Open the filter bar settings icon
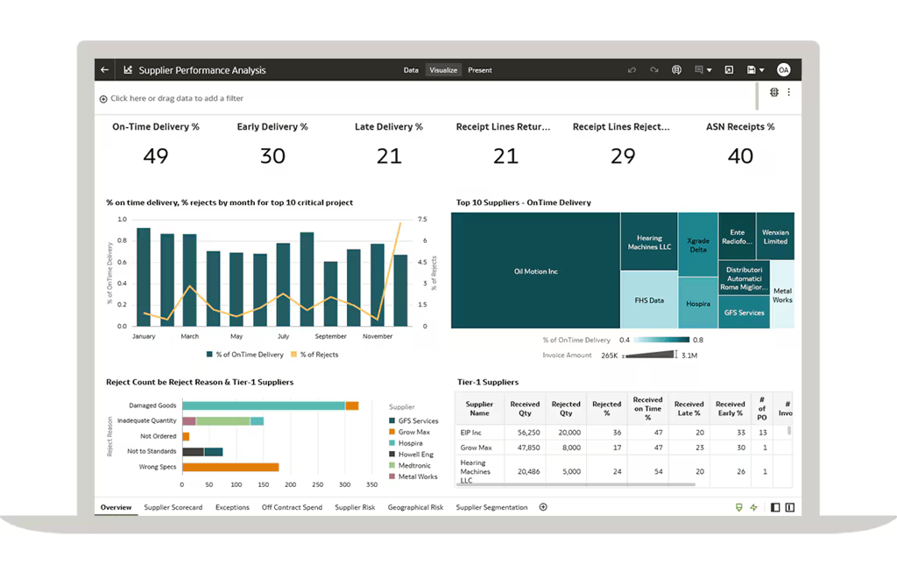This screenshot has width=897, height=565. 774,92
